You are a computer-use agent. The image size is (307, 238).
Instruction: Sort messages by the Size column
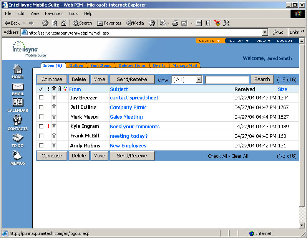click(282, 89)
